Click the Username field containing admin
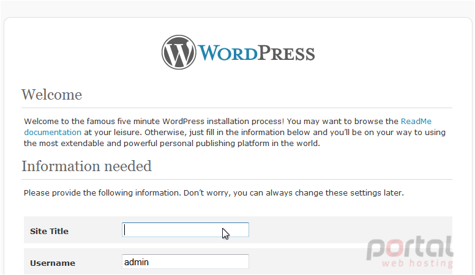 (185, 262)
